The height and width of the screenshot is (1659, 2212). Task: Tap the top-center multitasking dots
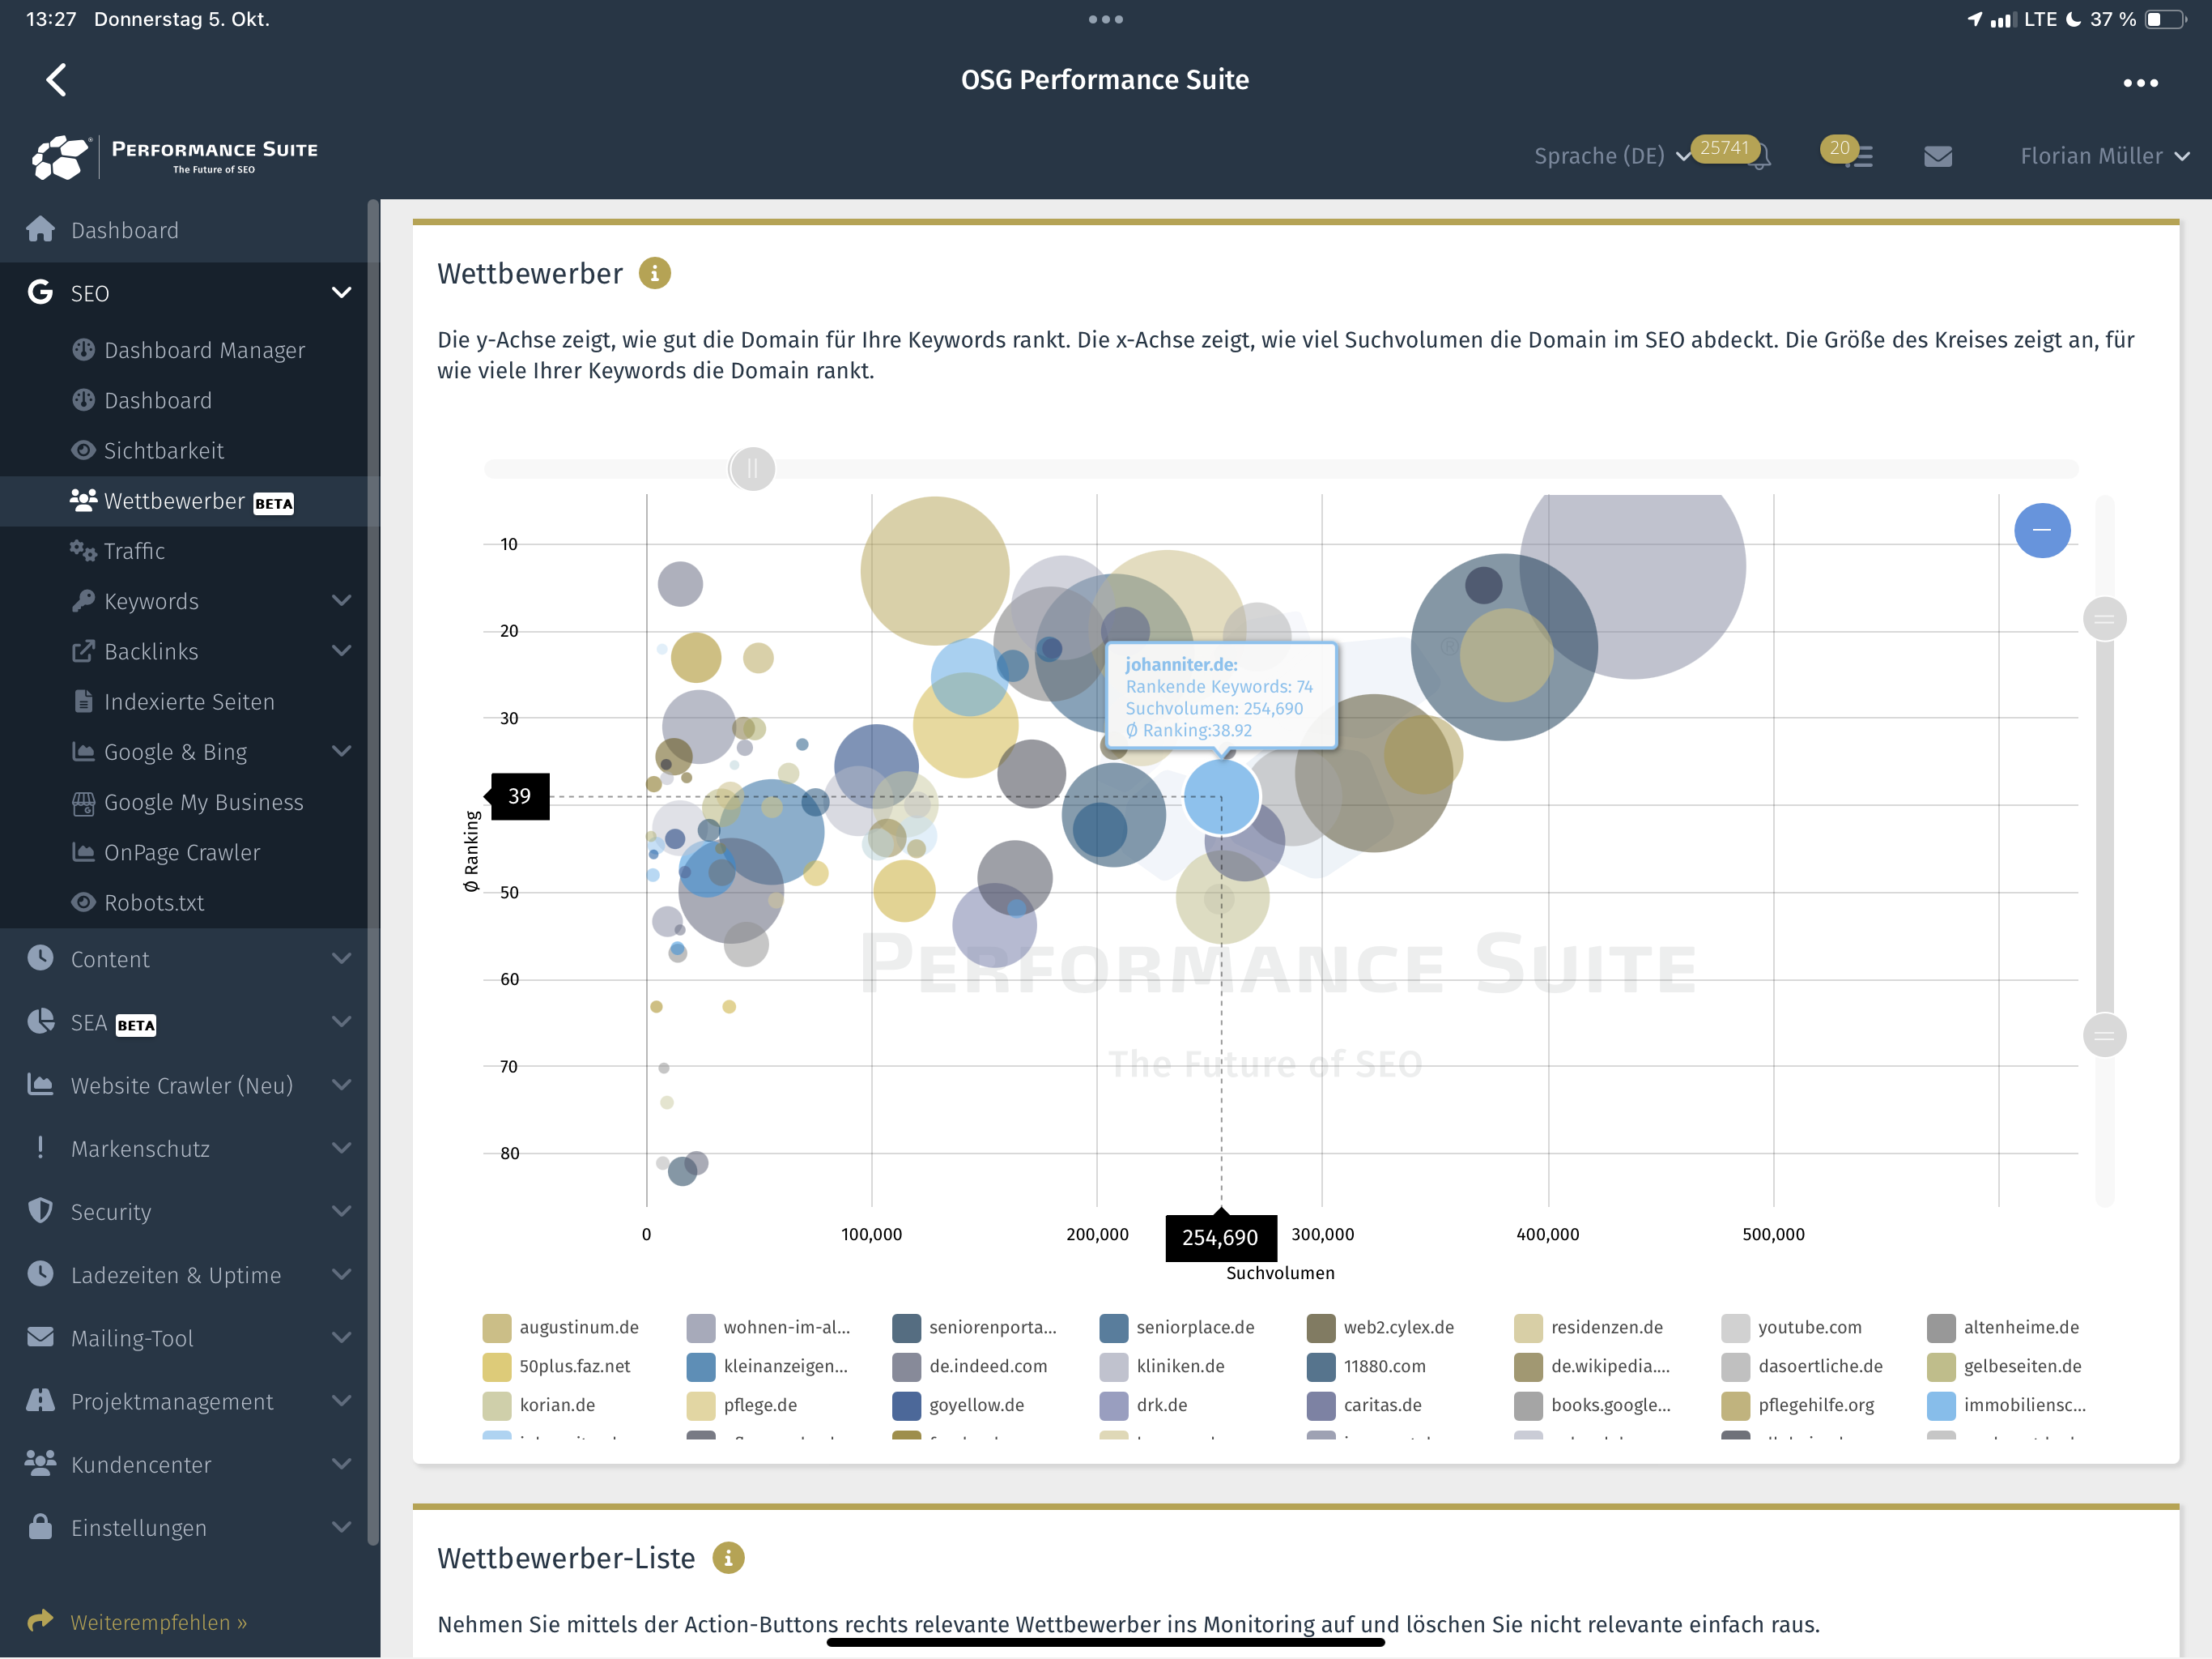pos(1106,19)
